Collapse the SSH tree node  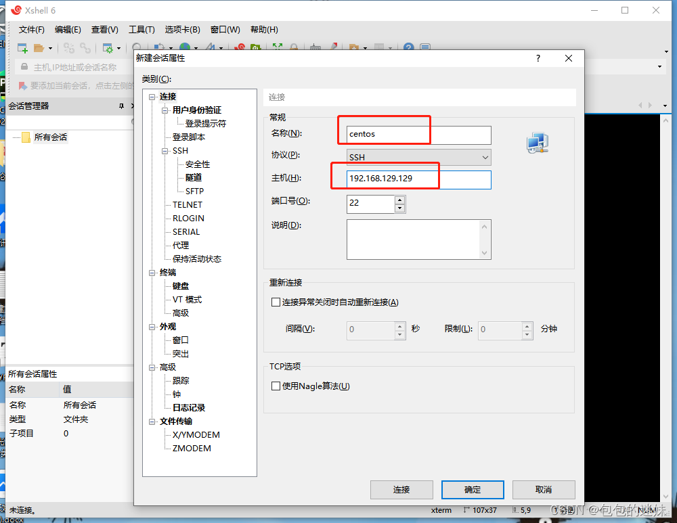(165, 151)
